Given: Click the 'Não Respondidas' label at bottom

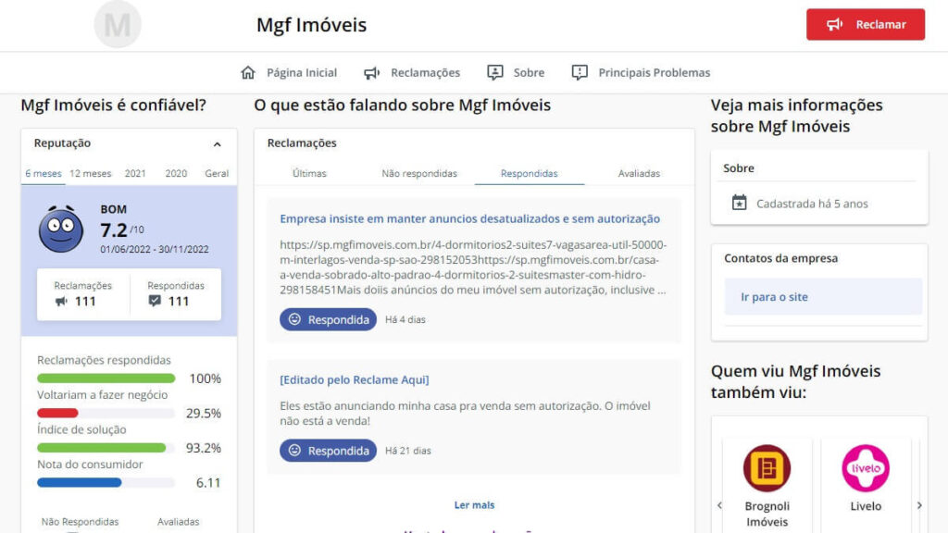Looking at the screenshot, I should [80, 522].
